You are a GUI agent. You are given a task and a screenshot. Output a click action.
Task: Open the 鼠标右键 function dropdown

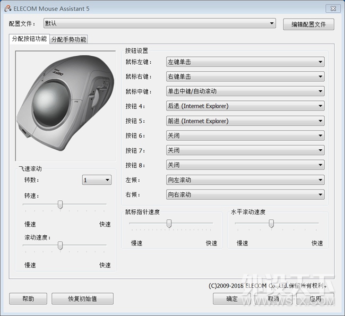point(245,76)
